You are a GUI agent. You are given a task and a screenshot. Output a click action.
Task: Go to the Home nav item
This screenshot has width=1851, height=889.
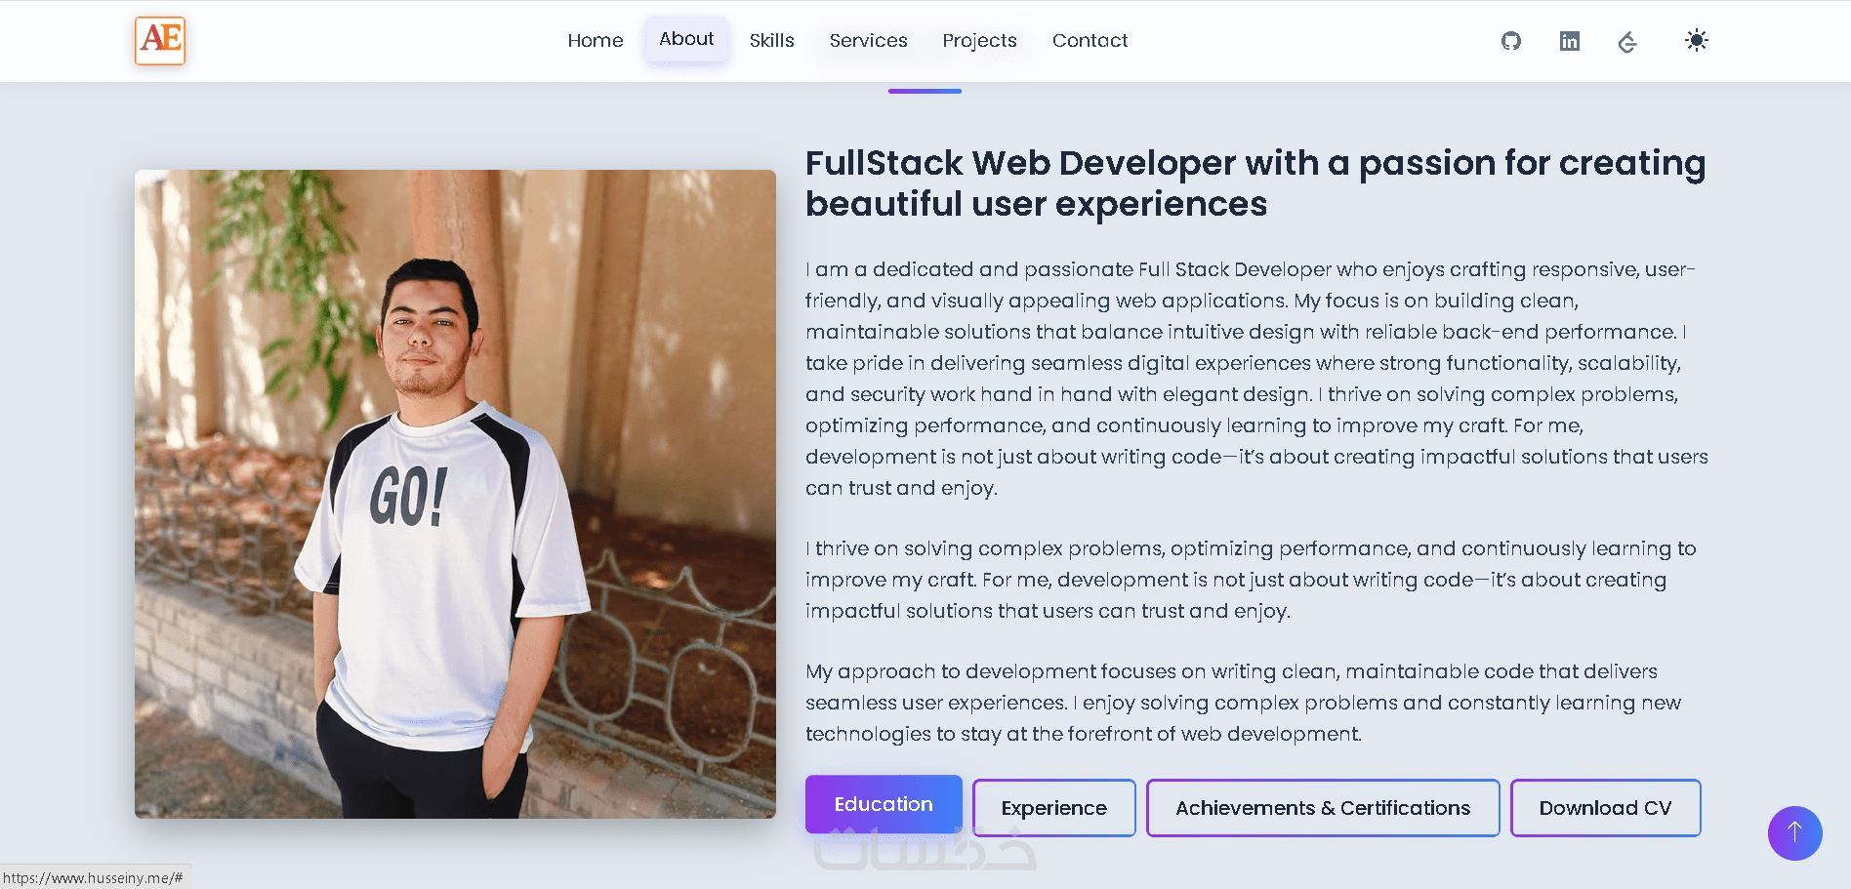596,41
